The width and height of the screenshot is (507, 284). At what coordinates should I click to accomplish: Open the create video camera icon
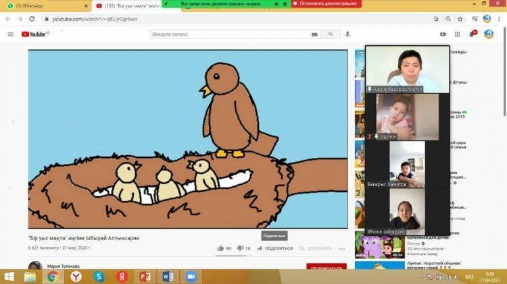[443, 34]
